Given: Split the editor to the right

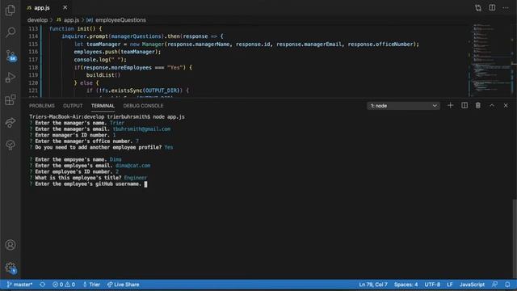Looking at the screenshot, I should tap(492, 7).
